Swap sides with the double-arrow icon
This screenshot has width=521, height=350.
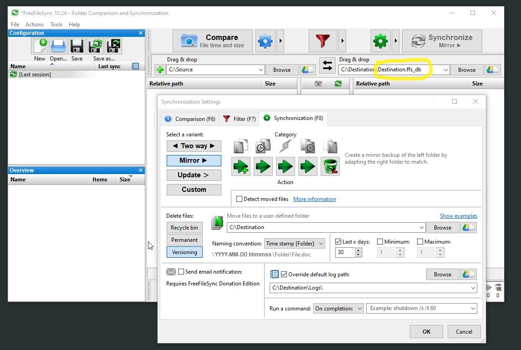coord(327,65)
